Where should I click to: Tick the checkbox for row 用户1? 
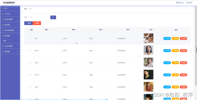[x=27, y=39]
